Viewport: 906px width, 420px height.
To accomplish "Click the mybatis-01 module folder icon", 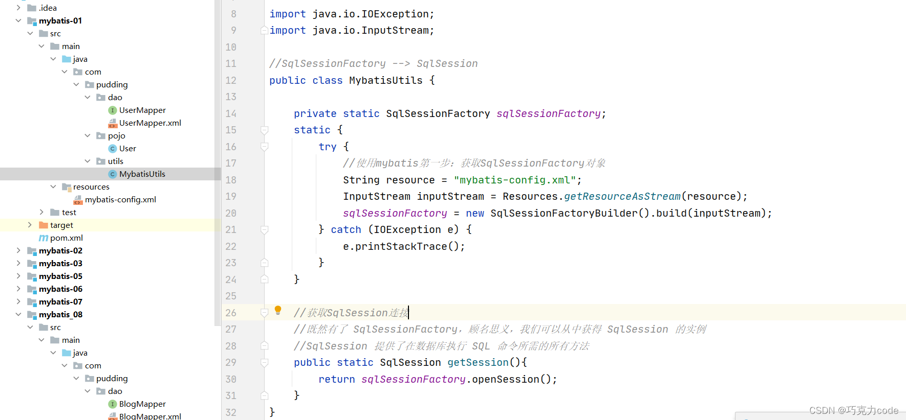I will [32, 21].
